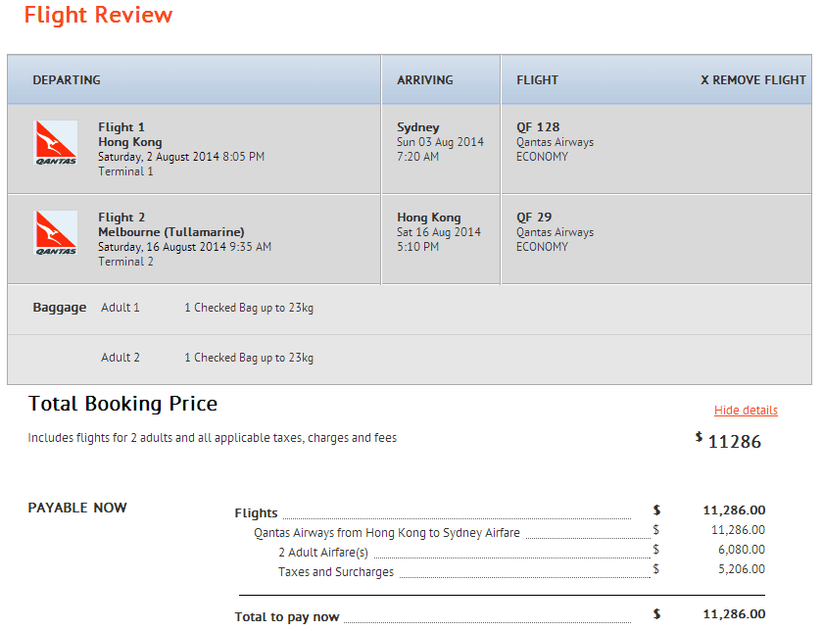The image size is (823, 631).
Task: Click Melbourne (Tullamarine) departure city
Action: pos(171,232)
